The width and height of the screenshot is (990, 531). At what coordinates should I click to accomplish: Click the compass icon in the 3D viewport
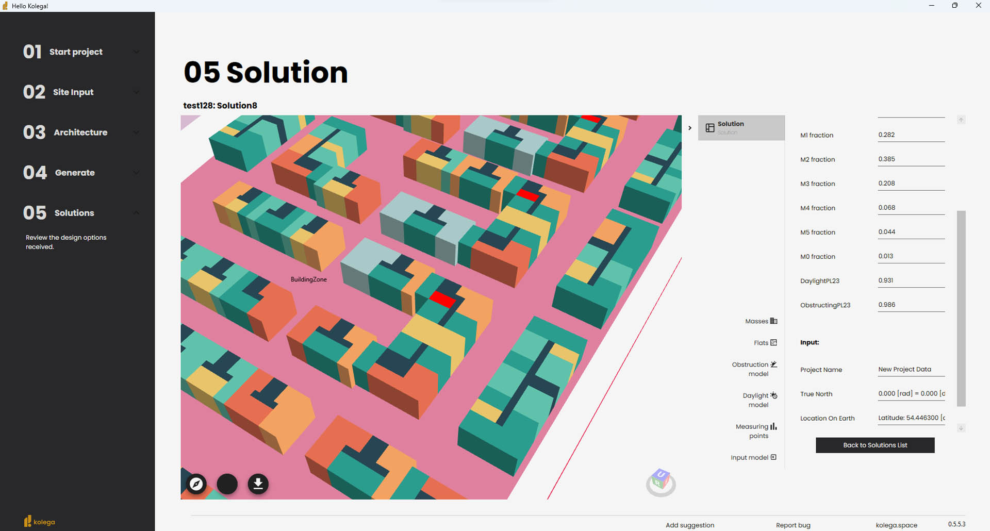(196, 484)
